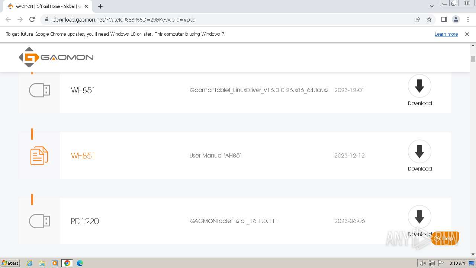Open Windows Media Player from taskbar
Screen dimensions: 476x268
click(55, 263)
